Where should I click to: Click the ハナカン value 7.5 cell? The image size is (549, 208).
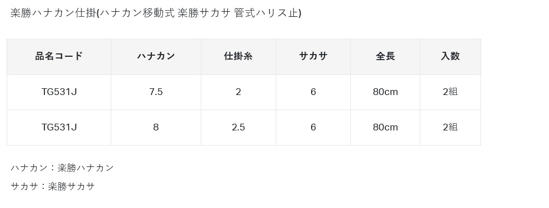coord(156,92)
